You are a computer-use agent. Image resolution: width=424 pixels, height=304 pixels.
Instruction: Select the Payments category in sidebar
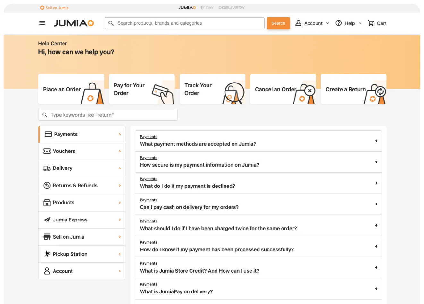(x=82, y=134)
